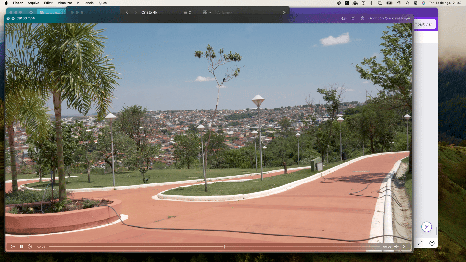Click the overlapping windows menu bar icon

[380, 3]
